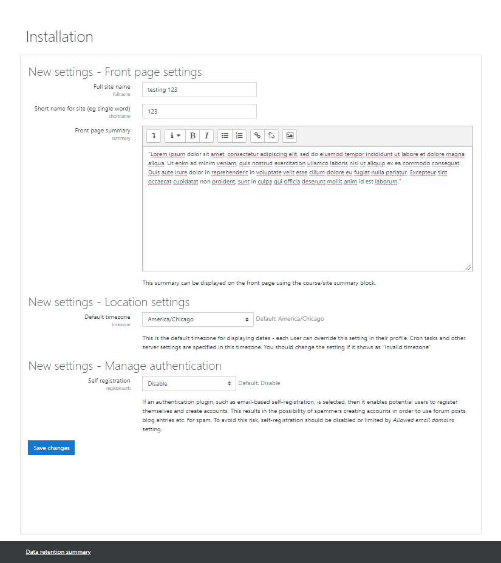The width and height of the screenshot is (501, 563).
Task: Click the unlink icon in editor
Action: 271,135
